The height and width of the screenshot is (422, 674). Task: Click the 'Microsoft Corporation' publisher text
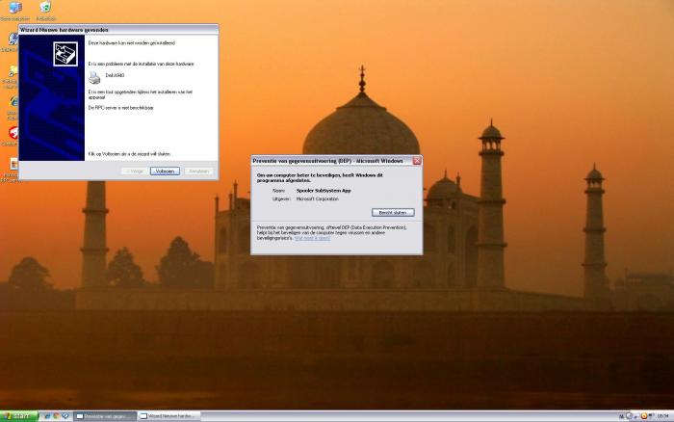[x=317, y=198]
